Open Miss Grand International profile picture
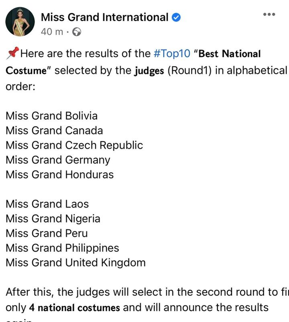Image resolution: width=289 pixels, height=322 pixels. (x=20, y=22)
